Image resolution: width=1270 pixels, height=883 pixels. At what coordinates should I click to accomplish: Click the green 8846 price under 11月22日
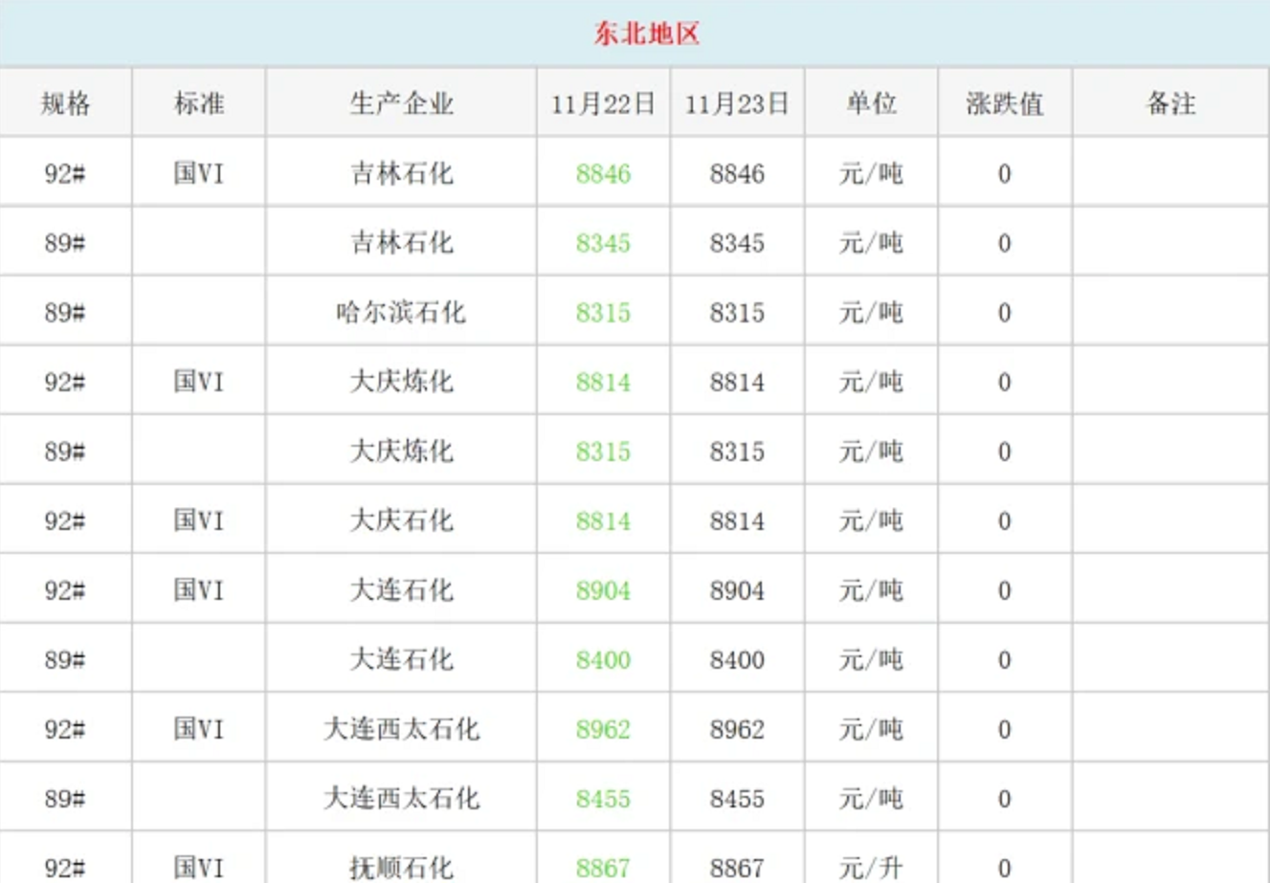click(603, 173)
